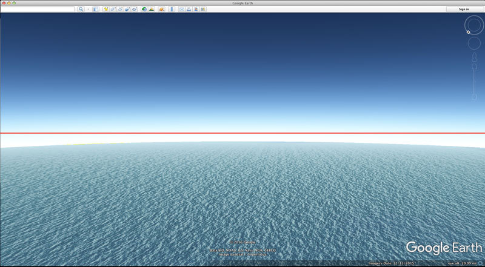Click the Record a Tour icon
This screenshot has height=267, width=485.
135,9
